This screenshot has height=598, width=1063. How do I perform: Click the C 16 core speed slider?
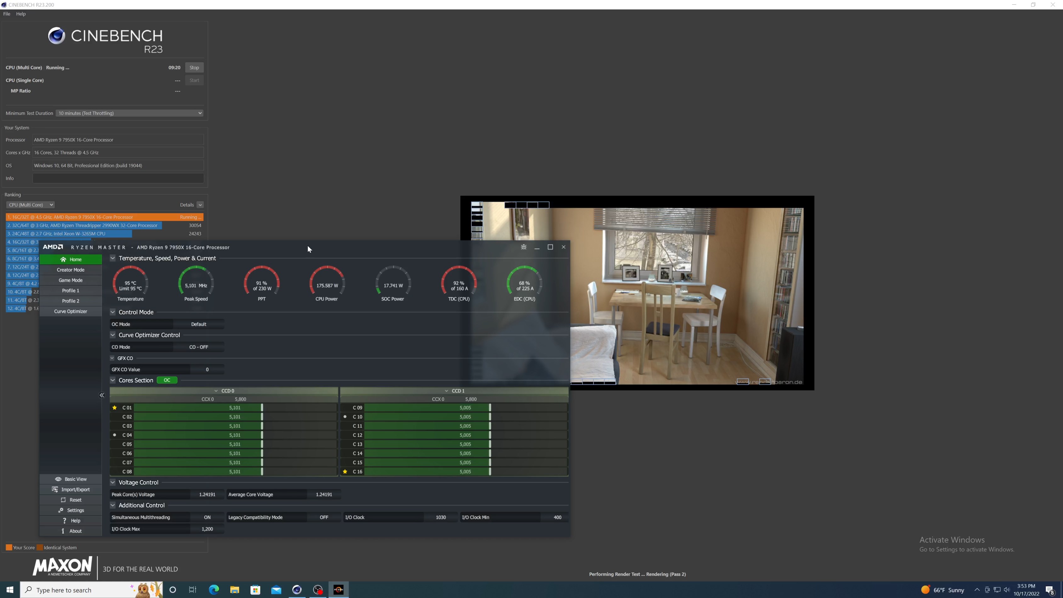pyautogui.click(x=465, y=472)
